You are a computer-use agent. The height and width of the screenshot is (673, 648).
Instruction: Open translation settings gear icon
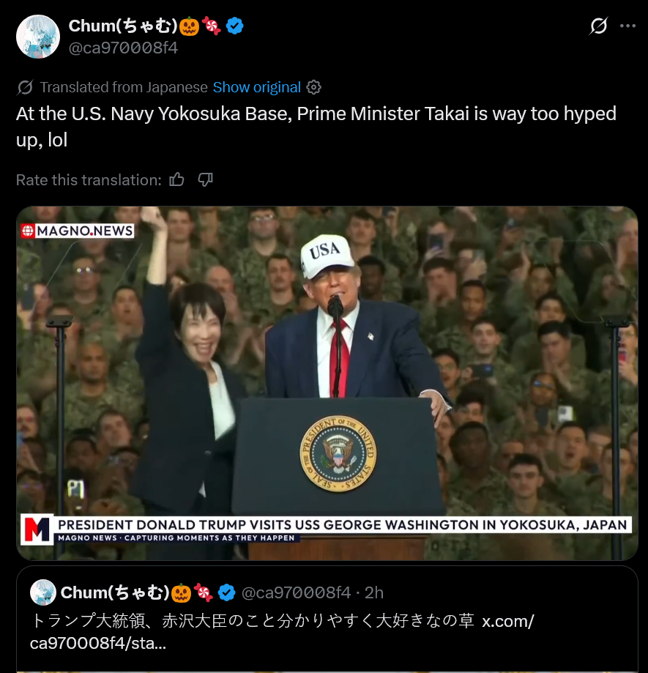point(313,87)
